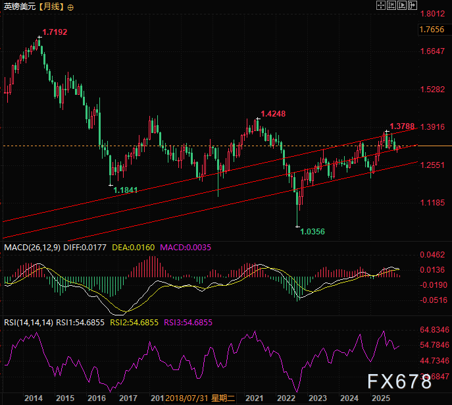Click the exit arrow icon at top right
This screenshot has height=405, width=452.
[x=412, y=5]
